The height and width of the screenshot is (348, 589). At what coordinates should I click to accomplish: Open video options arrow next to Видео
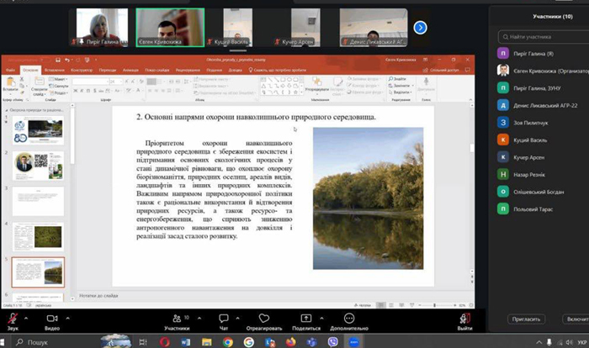[x=67, y=319]
